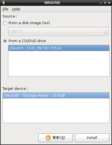Image resolution: width=112 pixels, height=145 pixels.
Task: Select /dev/sdb Storage Media 15.6GB target
Action: click(56, 96)
